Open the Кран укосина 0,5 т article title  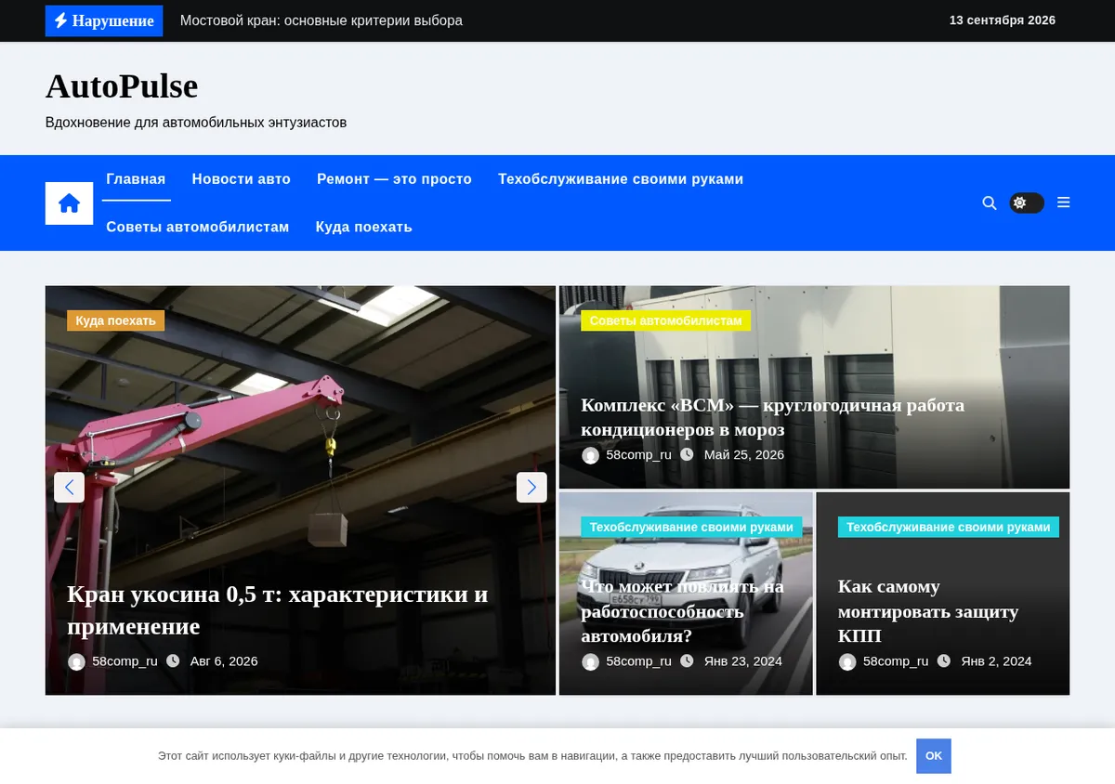pyautogui.click(x=278, y=610)
